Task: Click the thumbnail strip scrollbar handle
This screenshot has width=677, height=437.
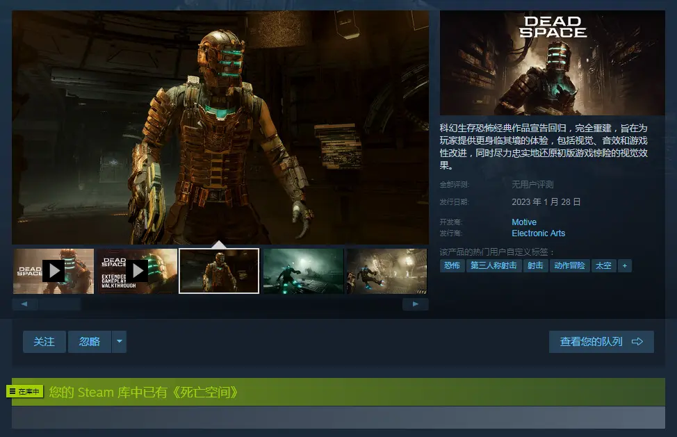Action: tap(59, 304)
